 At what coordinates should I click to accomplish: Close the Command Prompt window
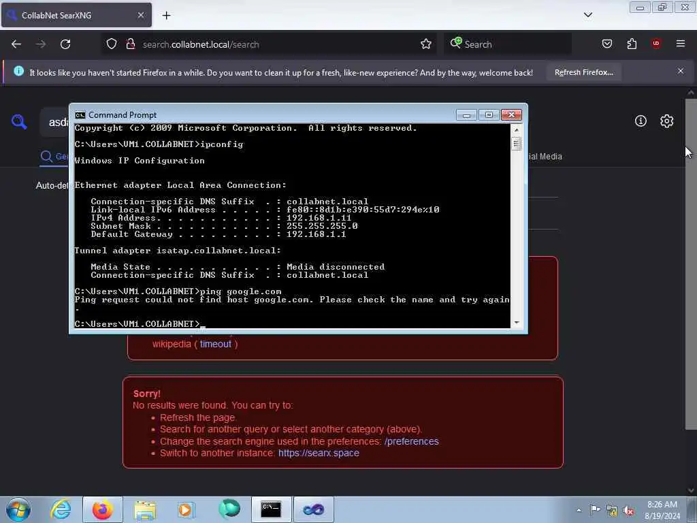click(x=511, y=115)
